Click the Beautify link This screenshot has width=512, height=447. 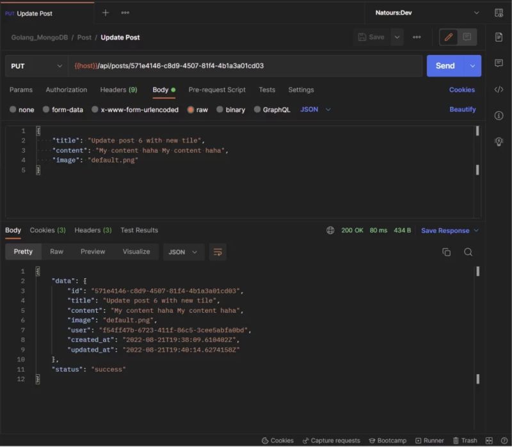pos(462,109)
